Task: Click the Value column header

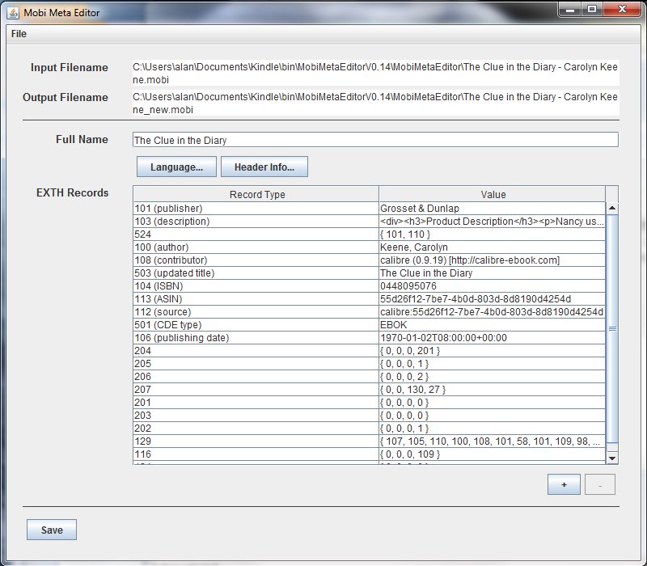Action: coord(493,194)
